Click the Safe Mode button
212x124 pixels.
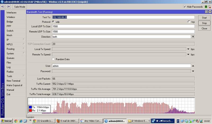(20, 7)
